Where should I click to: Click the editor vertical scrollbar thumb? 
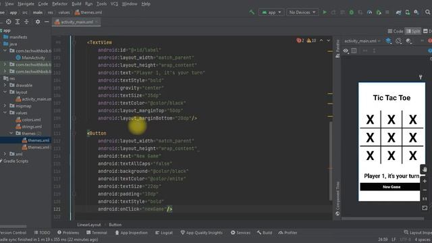coord(331,161)
